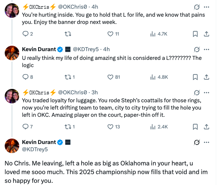Click Kevin Durant's avatar on the main tweet

point(12,145)
